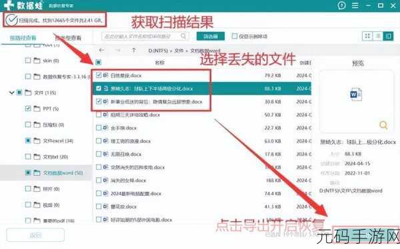
Task: Click docx icon of 2024最新电脑配置.docx
Action: [105, 193]
